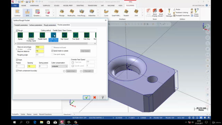222x125 pixels.
Task: Open the Check Holder utility
Action: [196, 13]
